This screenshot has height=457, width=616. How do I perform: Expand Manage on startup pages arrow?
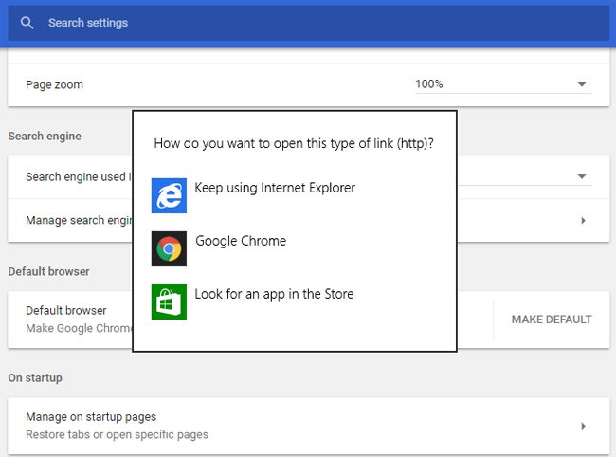583,426
